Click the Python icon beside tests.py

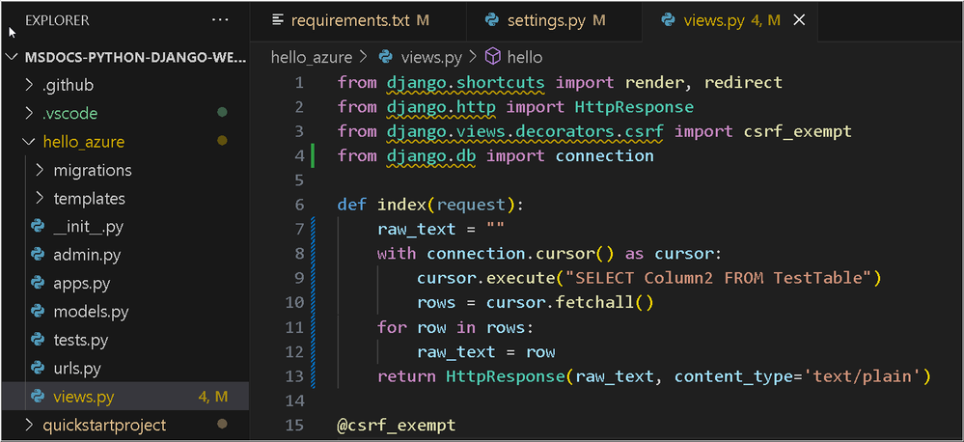(x=39, y=340)
